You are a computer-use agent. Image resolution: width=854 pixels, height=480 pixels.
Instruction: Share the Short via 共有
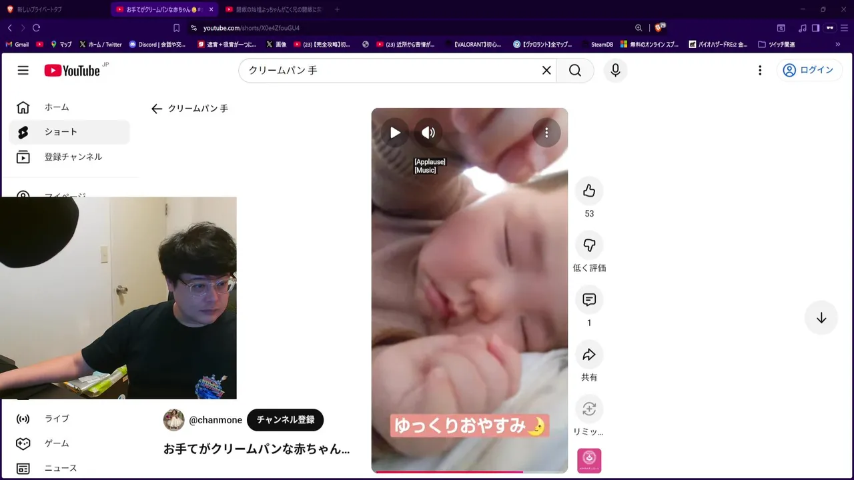[x=589, y=355]
